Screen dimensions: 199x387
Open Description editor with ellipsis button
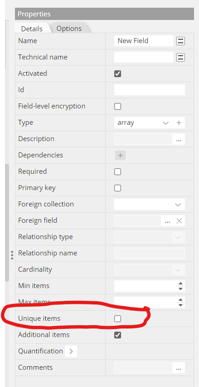179,139
